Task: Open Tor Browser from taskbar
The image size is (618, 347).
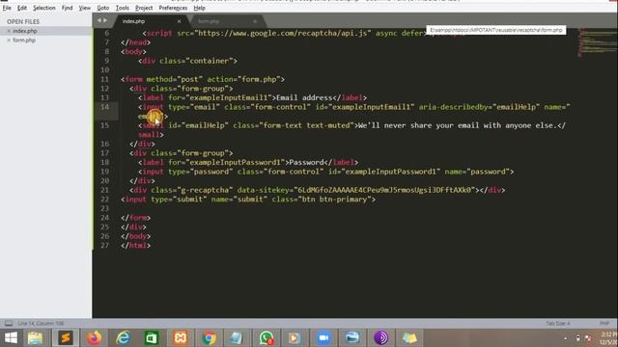Action: point(380,338)
